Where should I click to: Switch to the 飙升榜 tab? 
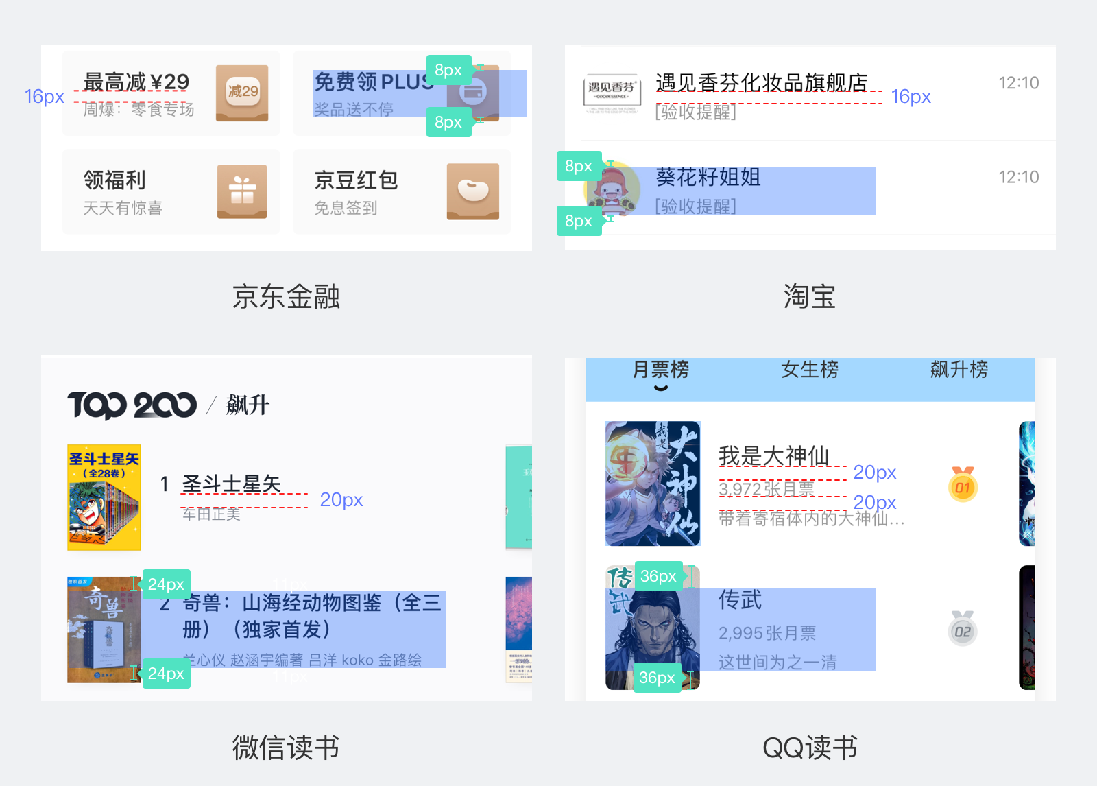pos(959,370)
